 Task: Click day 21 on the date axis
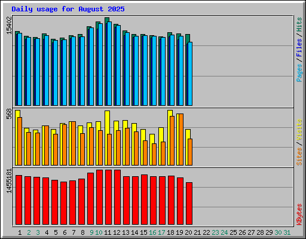[197, 232]
